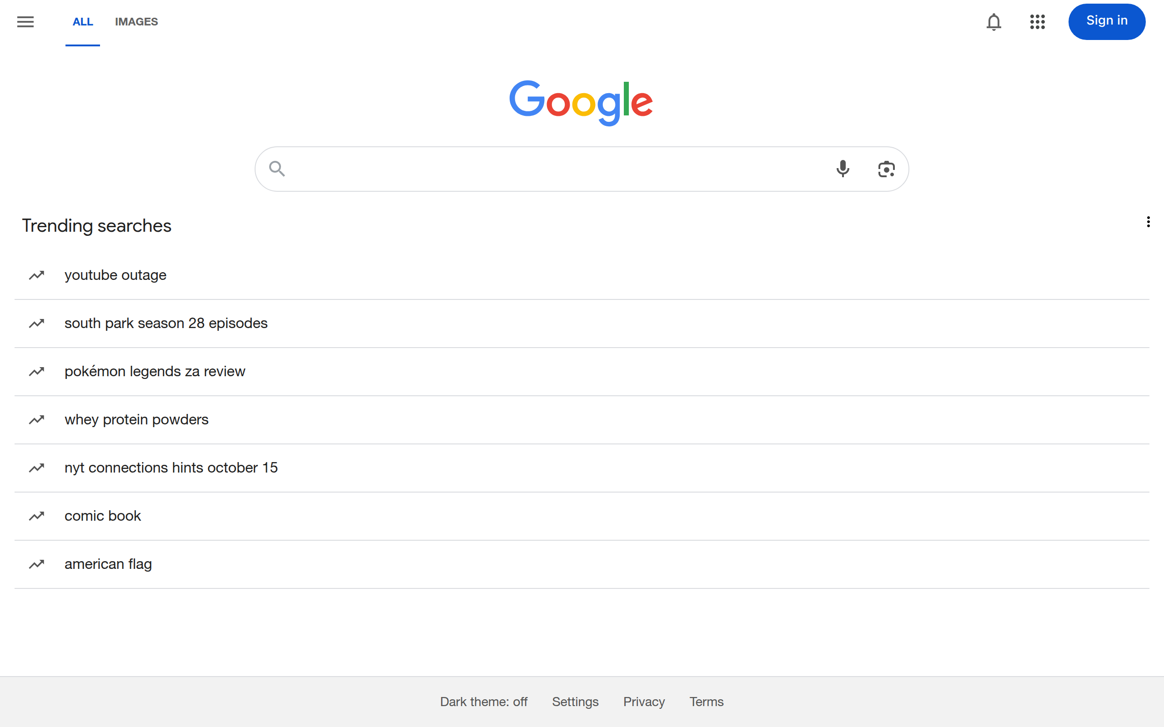The width and height of the screenshot is (1164, 727).
Task: Click the Sign in button
Action: click(1106, 22)
